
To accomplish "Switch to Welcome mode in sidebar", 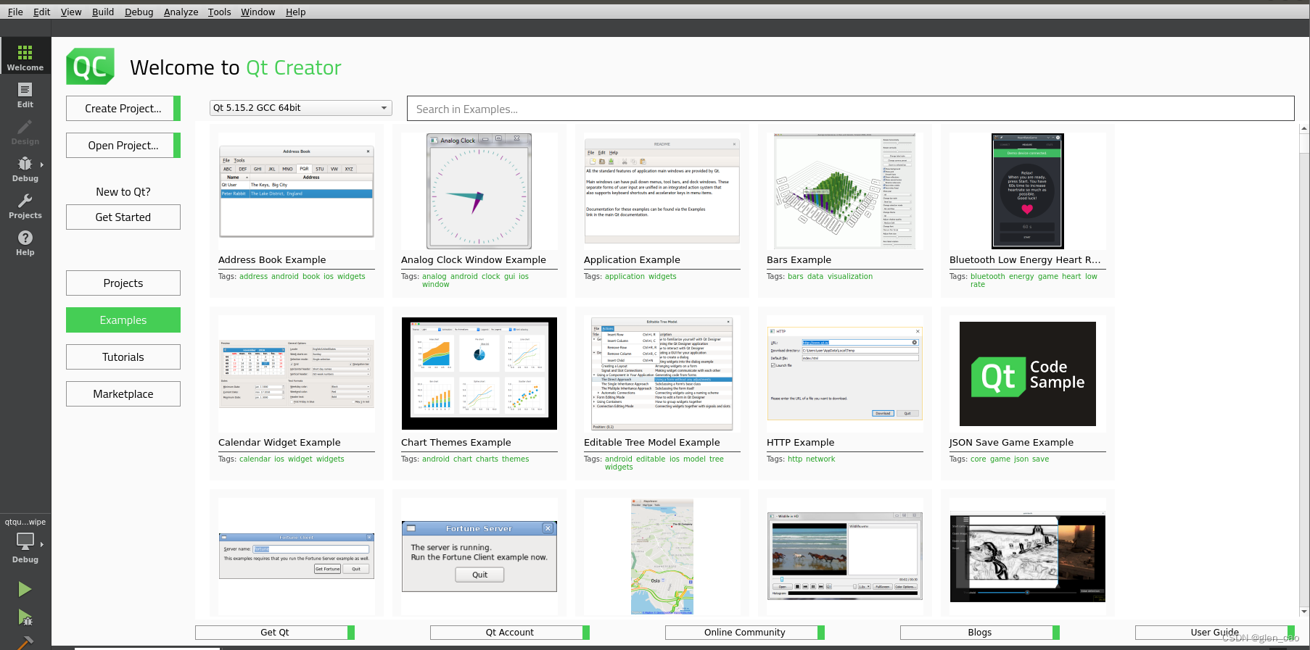I will [x=25, y=57].
